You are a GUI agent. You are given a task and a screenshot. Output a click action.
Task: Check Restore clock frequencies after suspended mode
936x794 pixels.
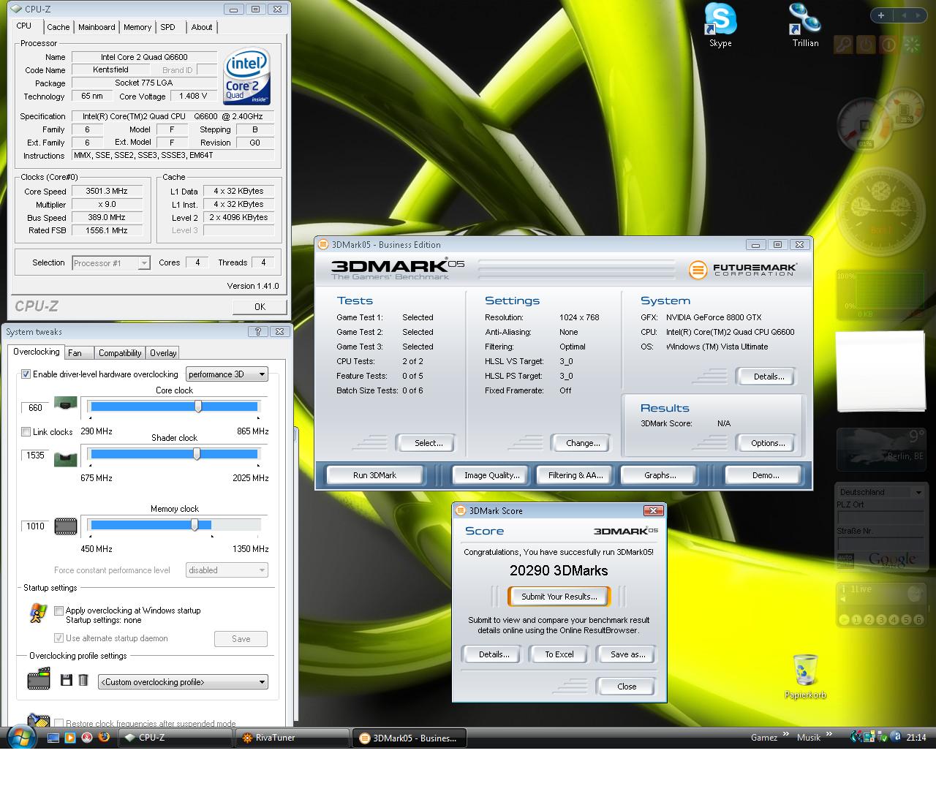point(59,723)
